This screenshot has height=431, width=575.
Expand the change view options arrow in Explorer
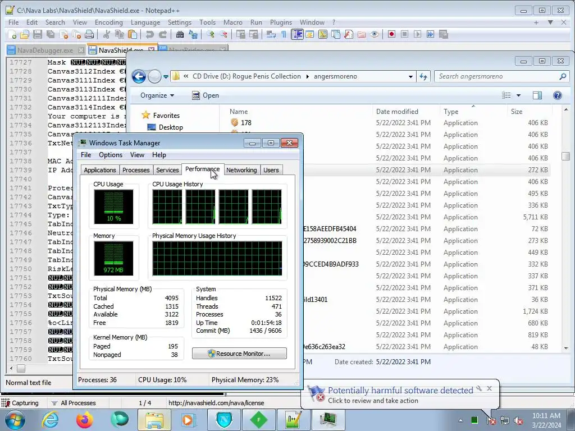pyautogui.click(x=518, y=95)
